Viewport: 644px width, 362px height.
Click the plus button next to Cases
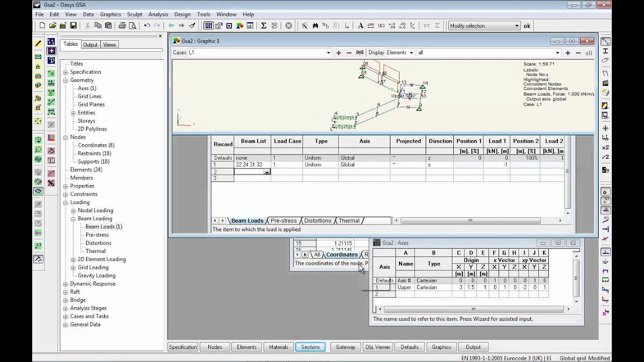(339, 52)
